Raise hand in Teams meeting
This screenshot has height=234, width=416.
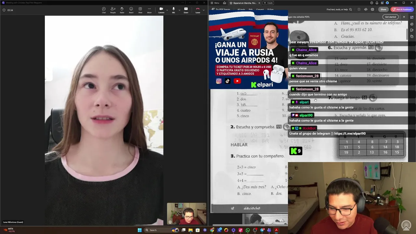(x=122, y=10)
